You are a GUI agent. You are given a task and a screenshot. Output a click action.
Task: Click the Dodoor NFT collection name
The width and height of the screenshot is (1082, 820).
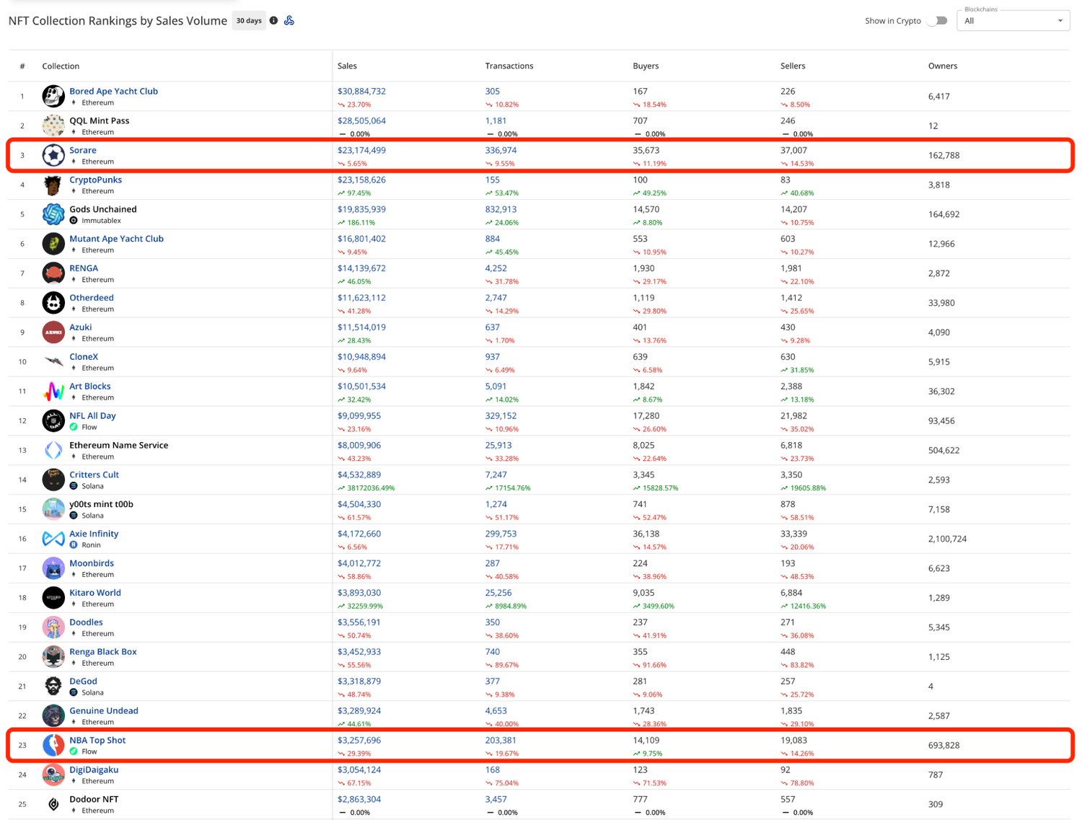(94, 799)
